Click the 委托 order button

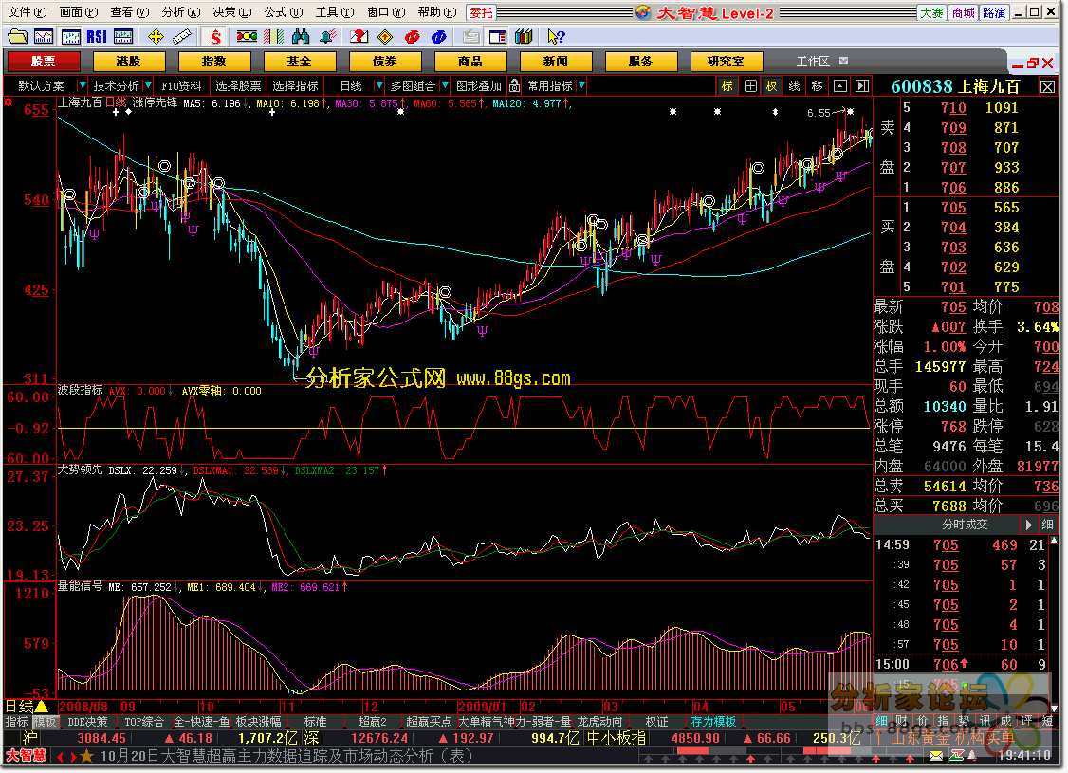point(481,12)
